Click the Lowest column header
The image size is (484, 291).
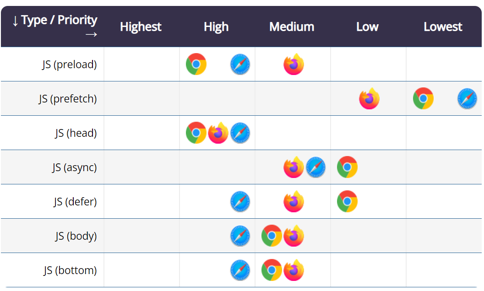point(443,27)
